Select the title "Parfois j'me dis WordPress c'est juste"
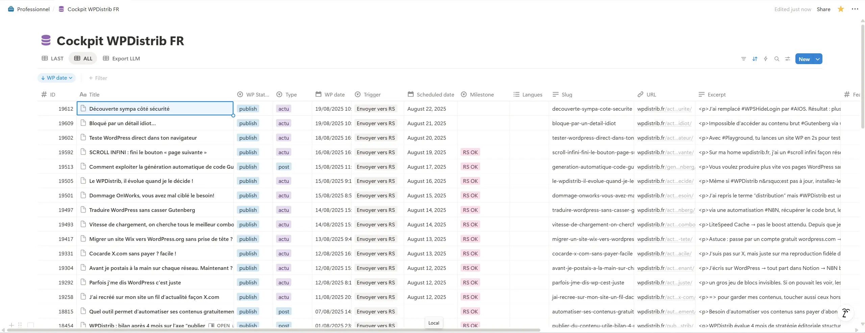 coord(135,282)
